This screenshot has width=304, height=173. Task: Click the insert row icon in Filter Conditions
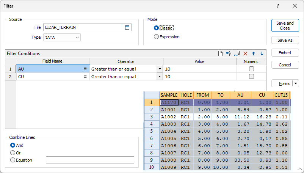tap(229, 53)
